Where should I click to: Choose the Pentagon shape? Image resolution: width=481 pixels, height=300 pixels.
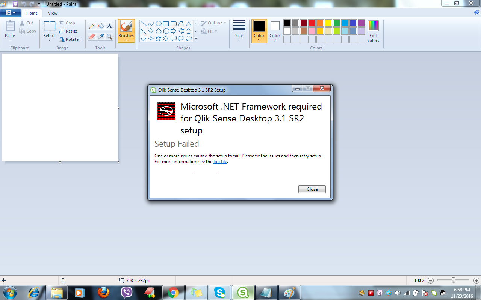158,31
